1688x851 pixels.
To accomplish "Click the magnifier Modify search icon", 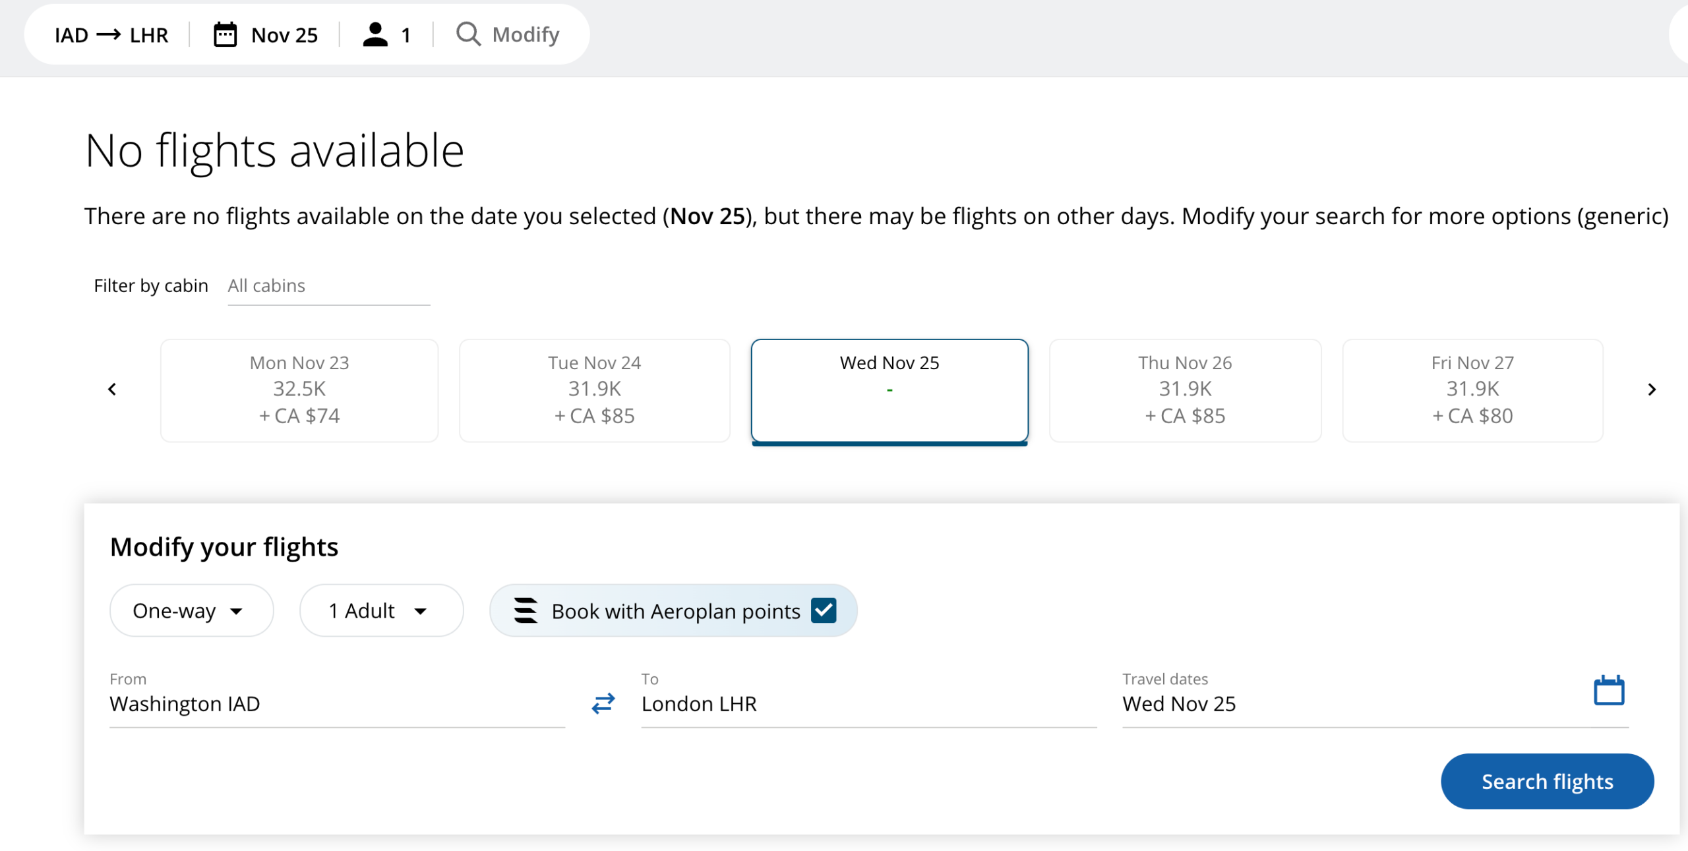I will tap(468, 34).
